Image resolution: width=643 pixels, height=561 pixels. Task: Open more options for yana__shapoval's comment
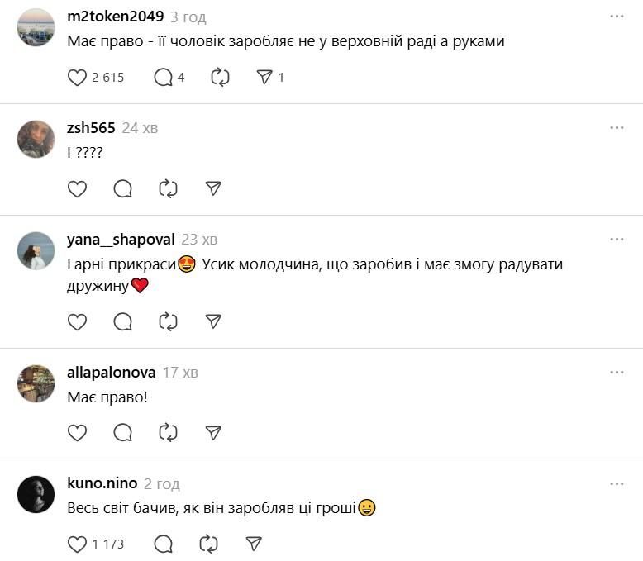(x=617, y=240)
